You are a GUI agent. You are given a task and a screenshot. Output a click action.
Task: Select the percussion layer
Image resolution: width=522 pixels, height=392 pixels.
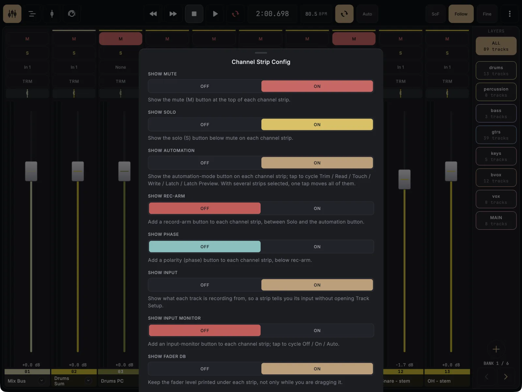496,92
